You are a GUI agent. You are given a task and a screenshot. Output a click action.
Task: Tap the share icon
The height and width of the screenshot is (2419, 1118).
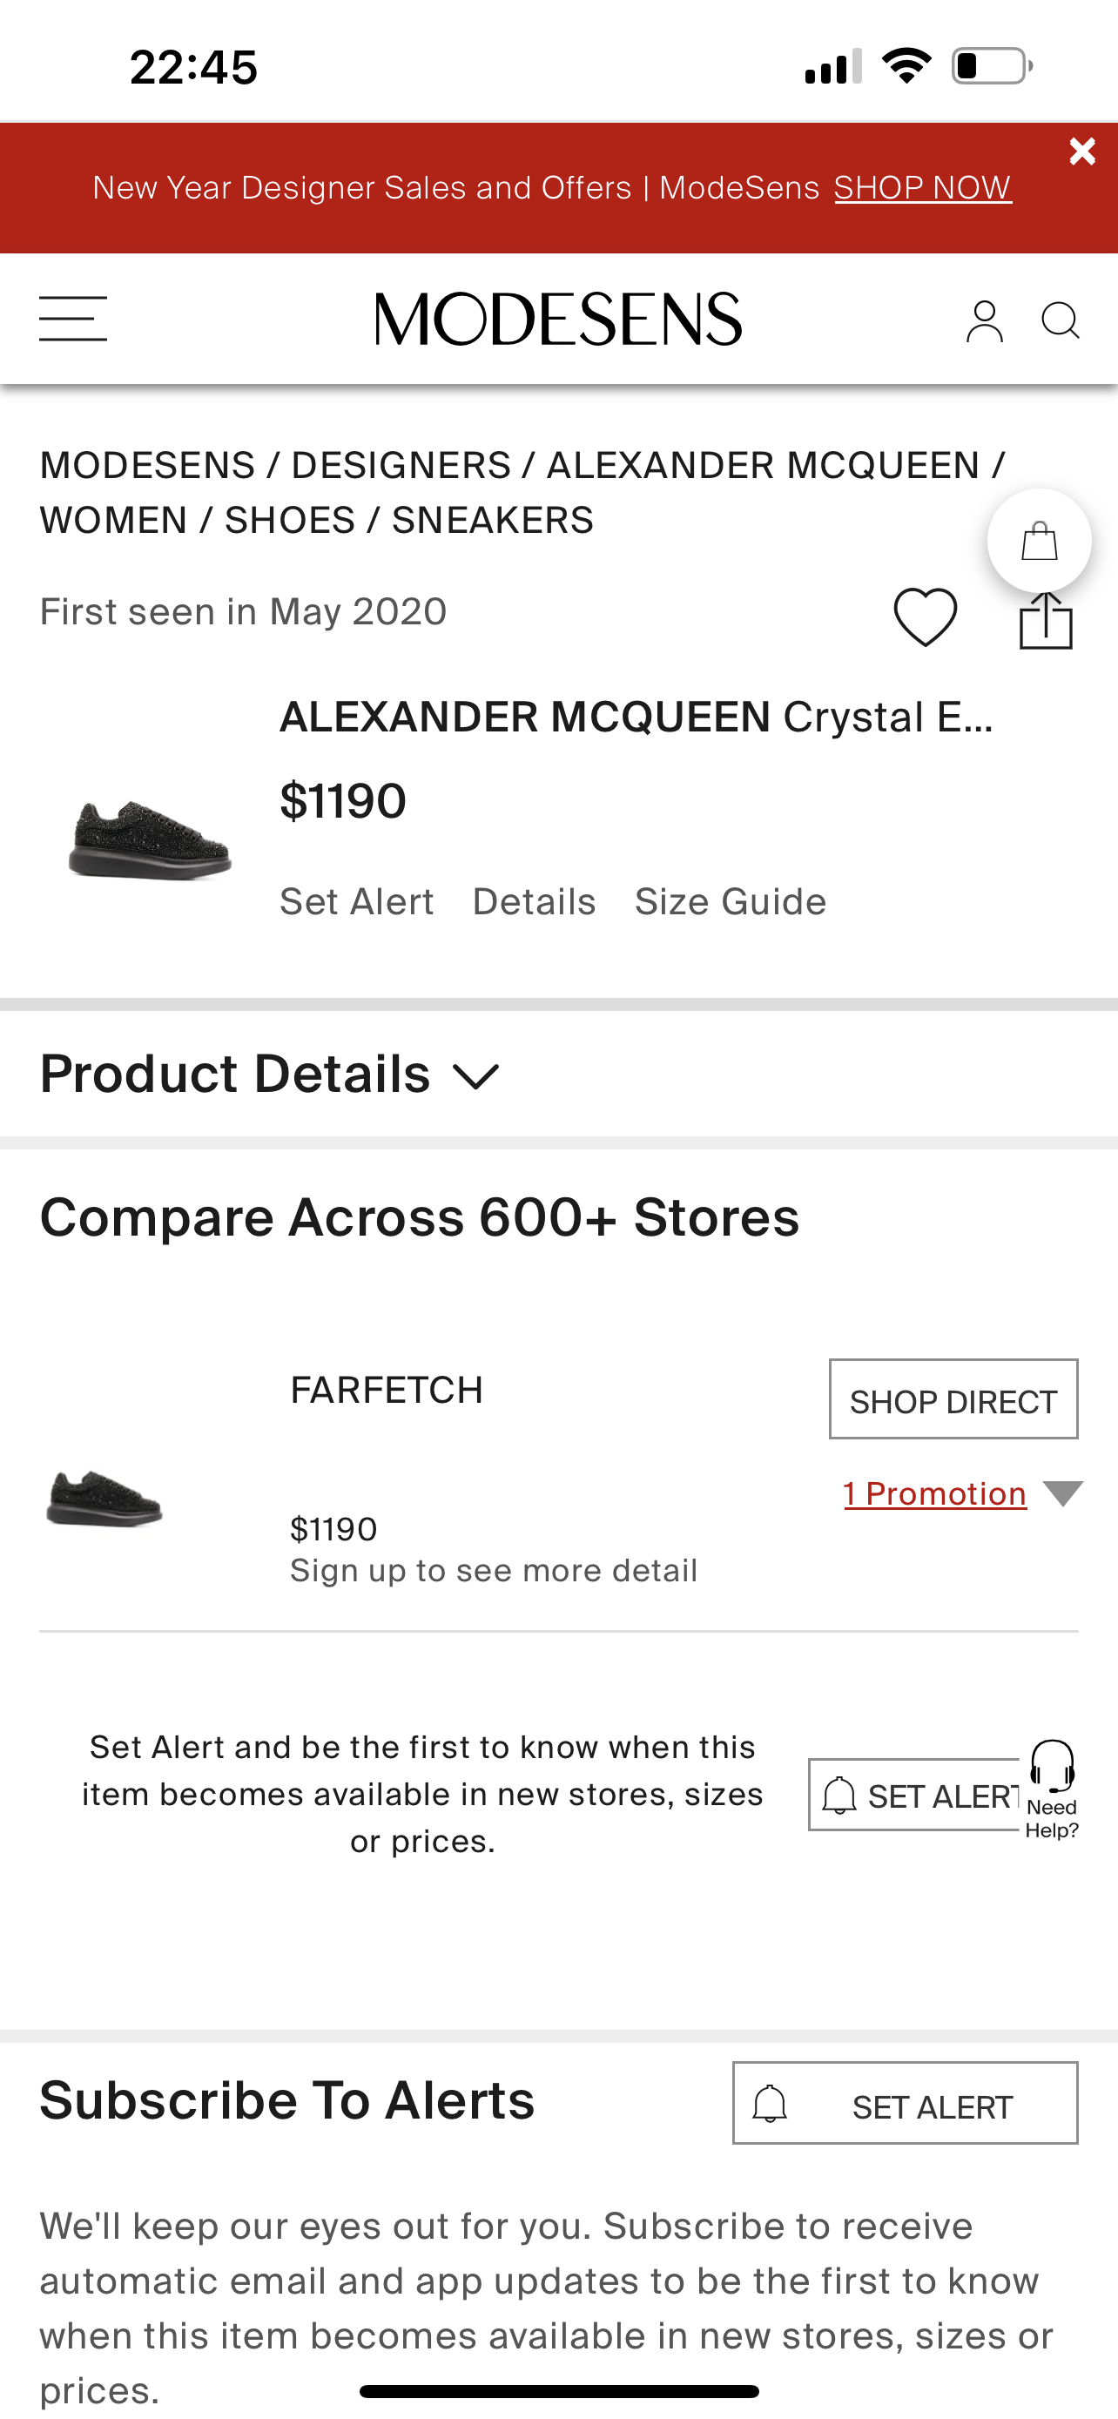point(1046,621)
